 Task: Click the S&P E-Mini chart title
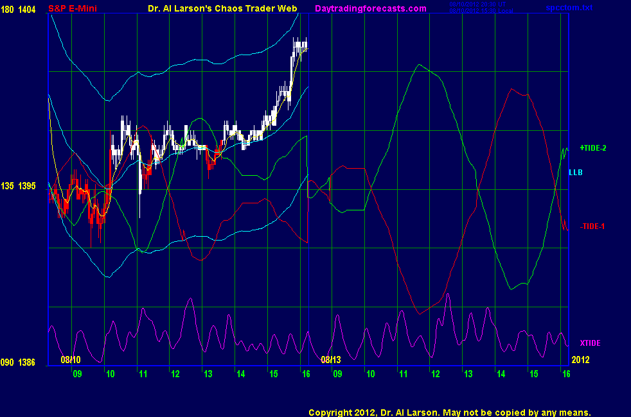click(73, 8)
